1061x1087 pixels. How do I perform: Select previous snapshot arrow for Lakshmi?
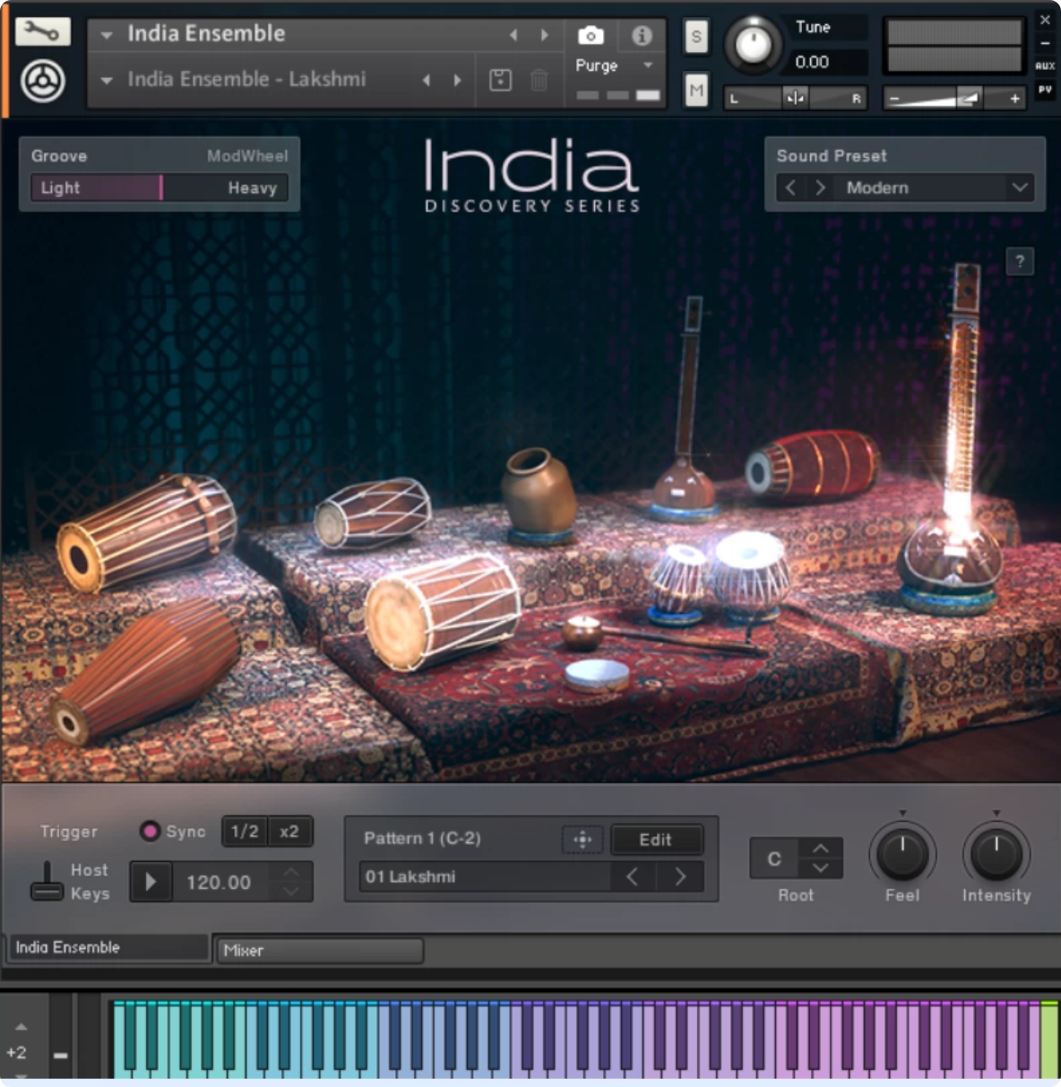(427, 80)
